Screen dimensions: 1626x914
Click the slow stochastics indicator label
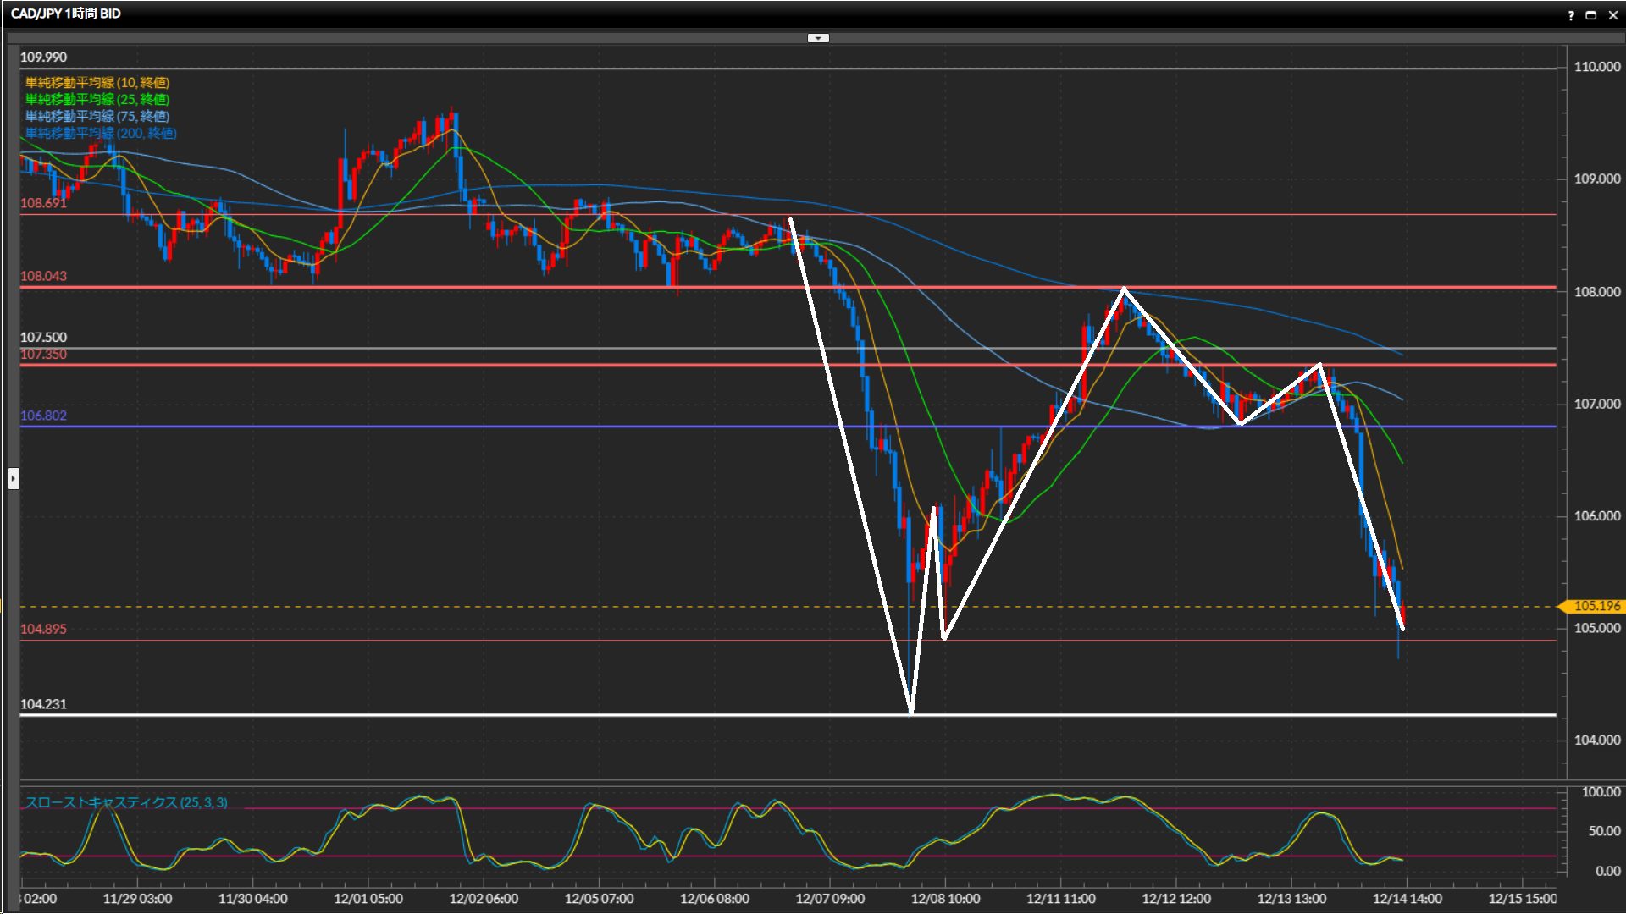126,802
